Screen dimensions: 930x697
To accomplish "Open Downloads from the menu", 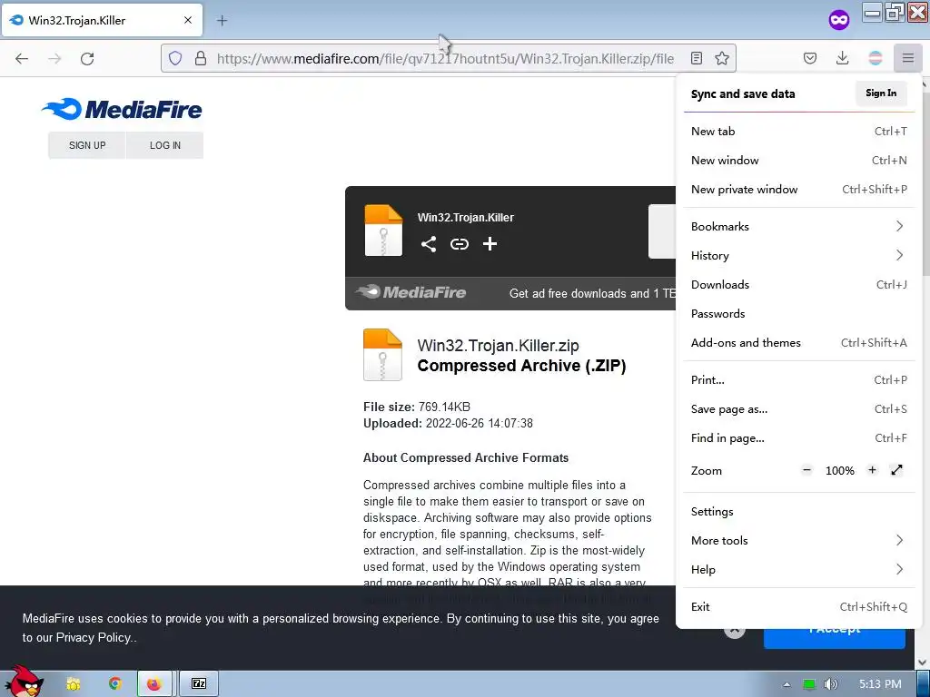I will [x=799, y=284].
